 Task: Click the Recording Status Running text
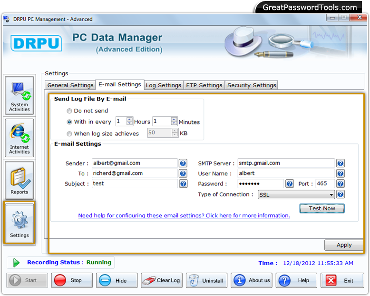coord(69,262)
